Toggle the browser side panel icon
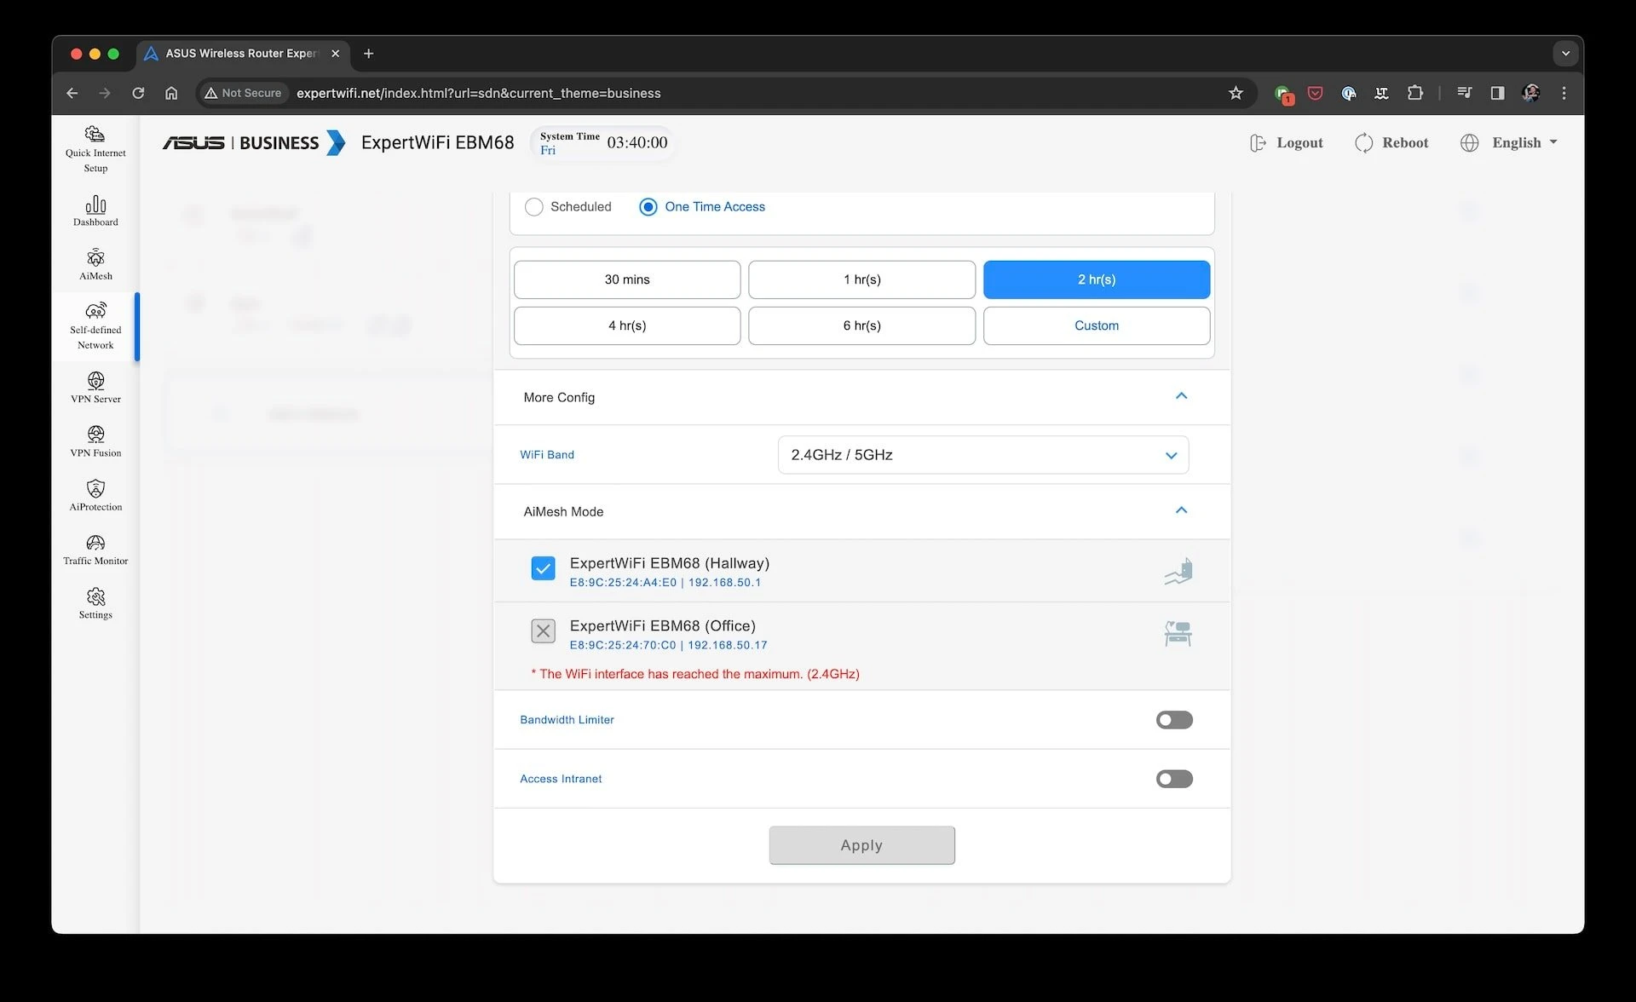Image resolution: width=1636 pixels, height=1002 pixels. [x=1497, y=93]
